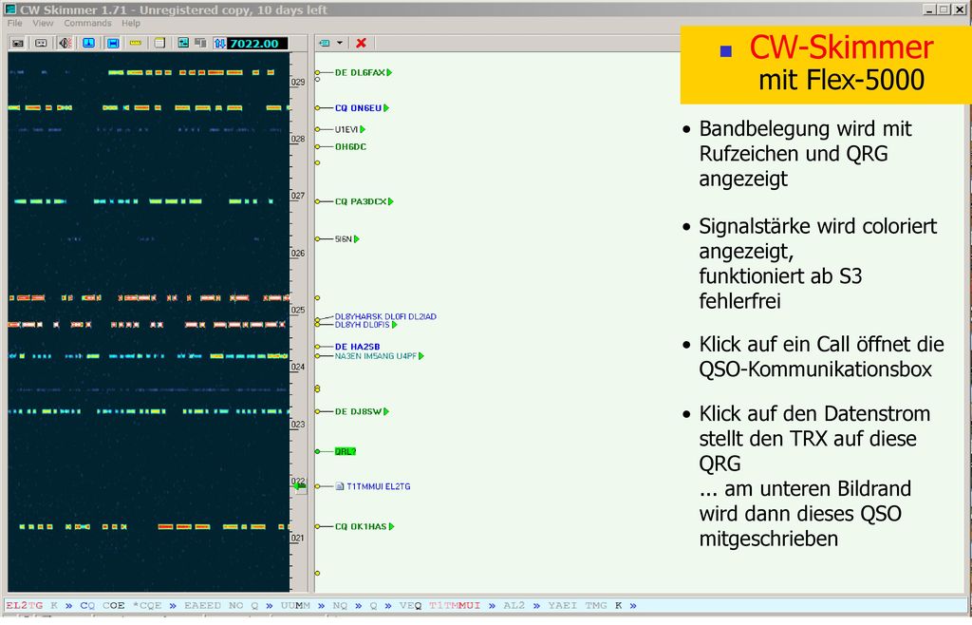Click the green triangle next to NA3EN IM5ANG U4PF
The width and height of the screenshot is (972, 625).
[x=421, y=356]
